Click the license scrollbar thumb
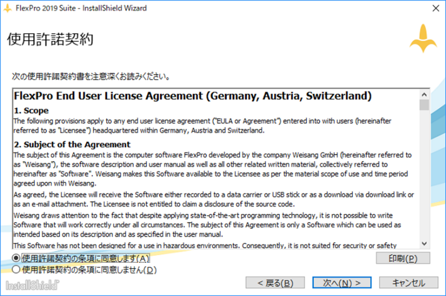This screenshot has height=296, width=446. (424, 105)
